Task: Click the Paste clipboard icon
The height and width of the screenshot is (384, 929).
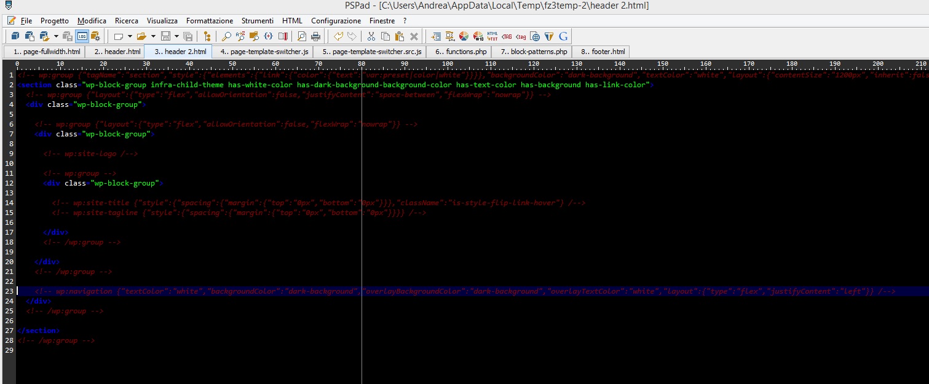Action: click(400, 36)
